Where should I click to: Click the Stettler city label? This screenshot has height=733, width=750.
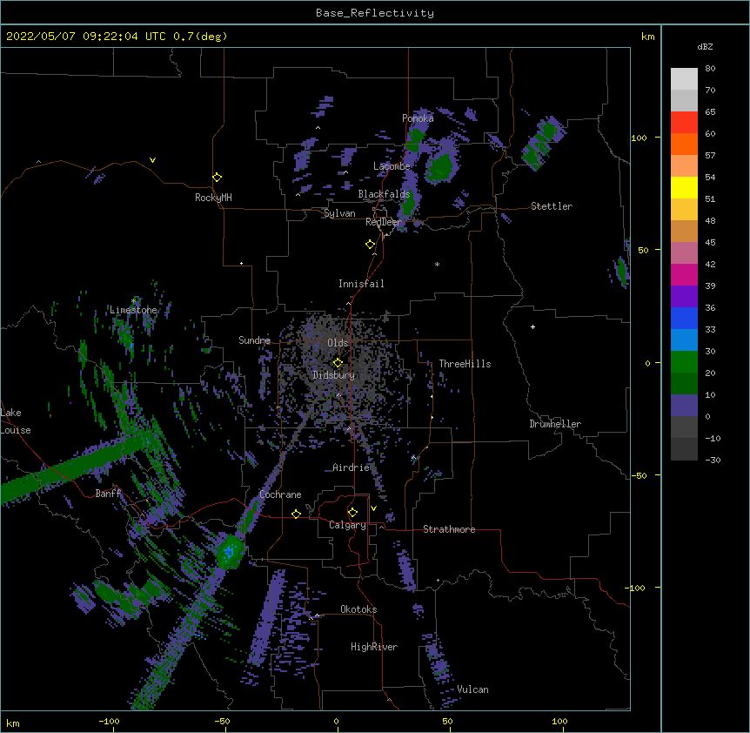552,206
